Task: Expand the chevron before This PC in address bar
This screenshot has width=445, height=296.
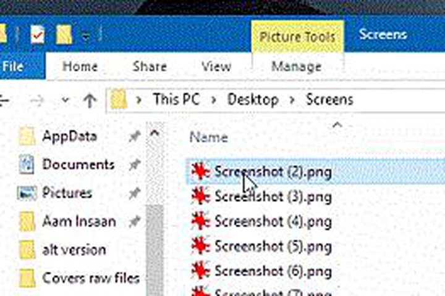Action: (x=138, y=100)
